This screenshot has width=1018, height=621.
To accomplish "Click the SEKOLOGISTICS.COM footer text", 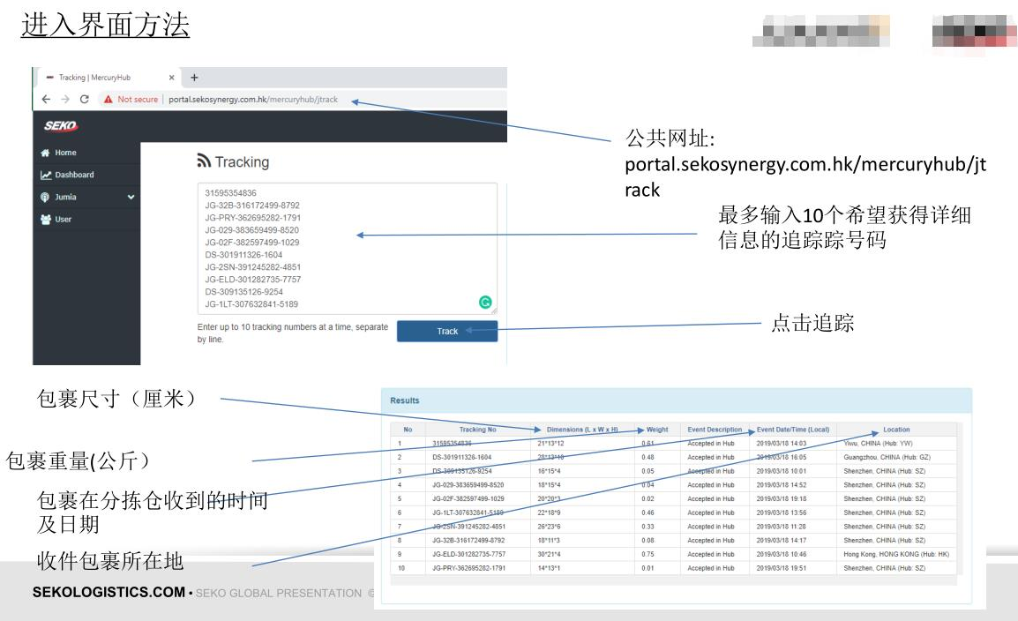I will pos(109,593).
